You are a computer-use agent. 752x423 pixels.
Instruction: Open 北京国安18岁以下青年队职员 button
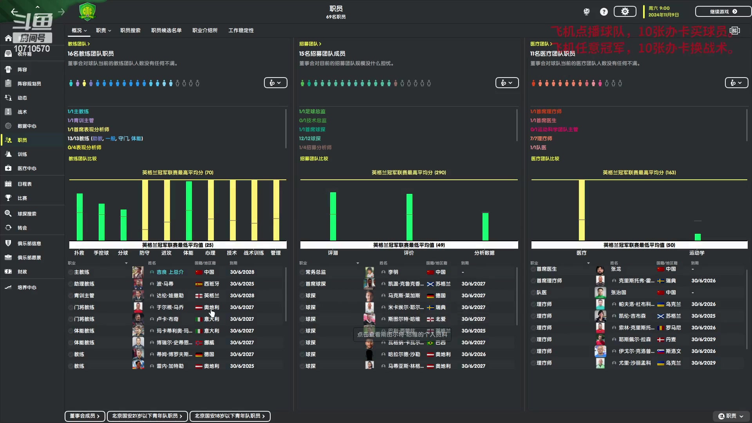[230, 416]
